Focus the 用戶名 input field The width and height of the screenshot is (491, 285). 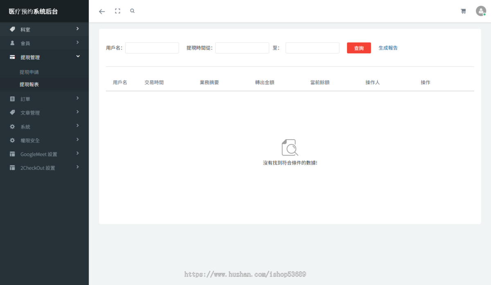(x=152, y=48)
